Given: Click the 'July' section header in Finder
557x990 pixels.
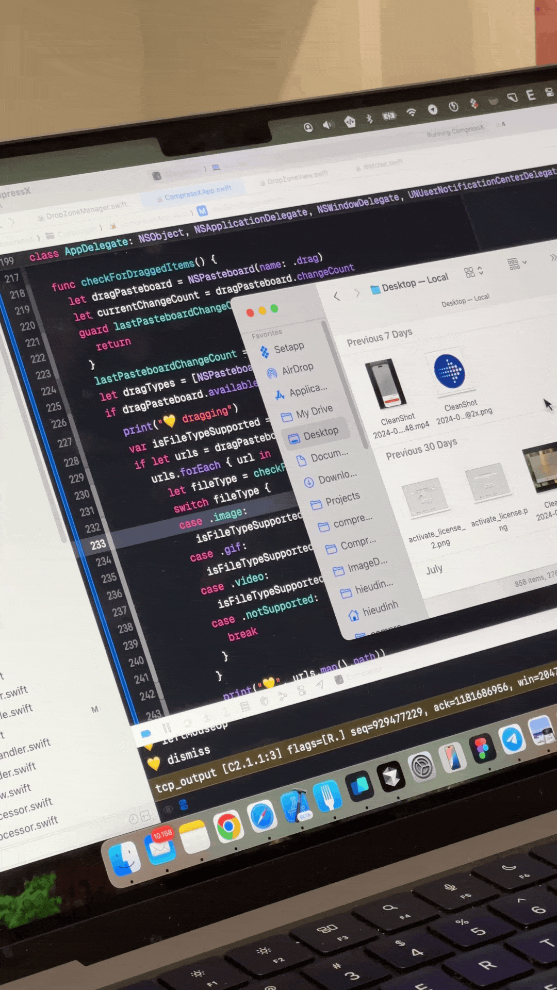Looking at the screenshot, I should [434, 569].
